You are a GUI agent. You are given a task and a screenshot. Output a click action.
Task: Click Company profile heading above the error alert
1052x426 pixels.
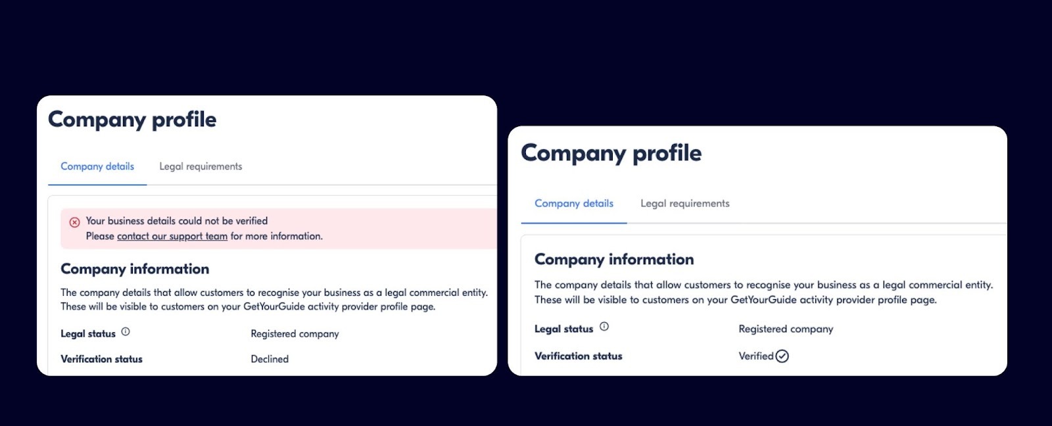tap(132, 120)
